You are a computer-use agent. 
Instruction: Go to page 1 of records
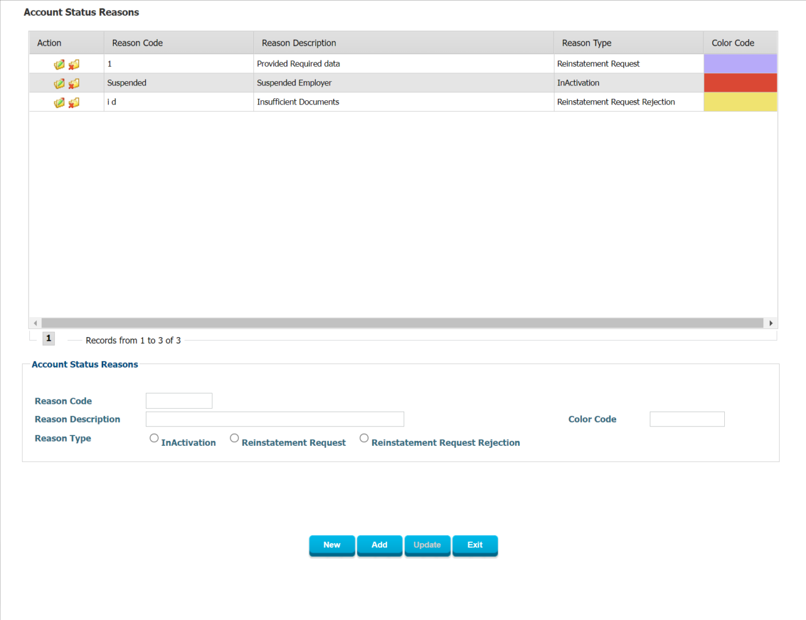pyautogui.click(x=49, y=338)
